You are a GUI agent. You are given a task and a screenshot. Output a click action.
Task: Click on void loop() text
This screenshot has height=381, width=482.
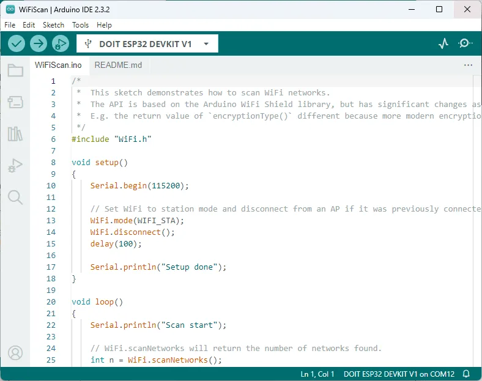97,301
